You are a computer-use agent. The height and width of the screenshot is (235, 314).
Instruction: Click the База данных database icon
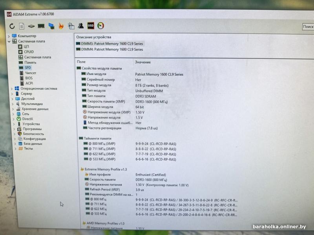20,143
